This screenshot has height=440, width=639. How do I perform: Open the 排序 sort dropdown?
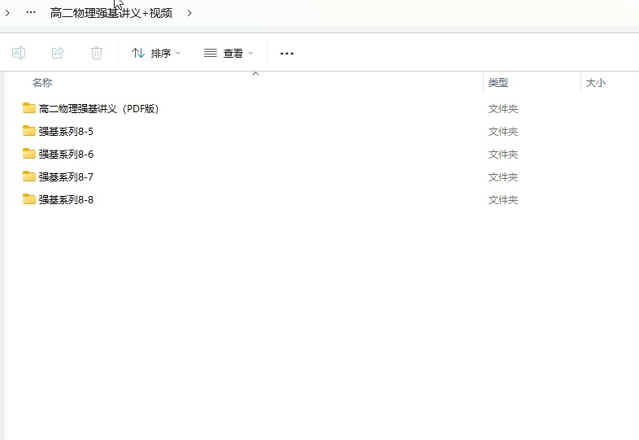(x=156, y=53)
